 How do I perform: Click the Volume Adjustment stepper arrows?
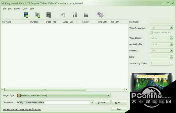[171, 63]
